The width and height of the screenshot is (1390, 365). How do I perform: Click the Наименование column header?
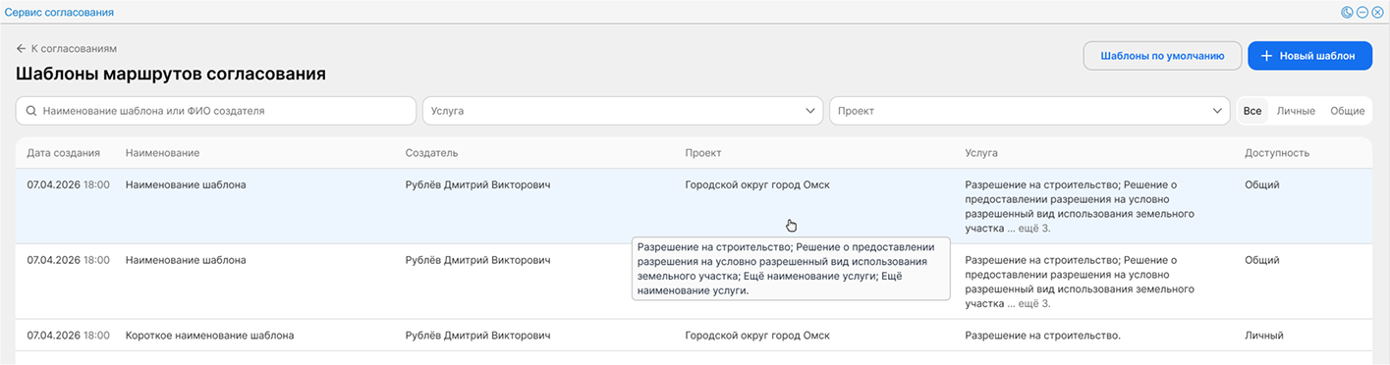(x=163, y=153)
